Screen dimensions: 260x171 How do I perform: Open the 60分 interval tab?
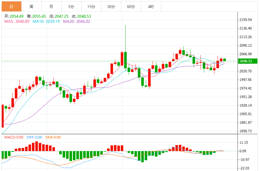click(131, 7)
